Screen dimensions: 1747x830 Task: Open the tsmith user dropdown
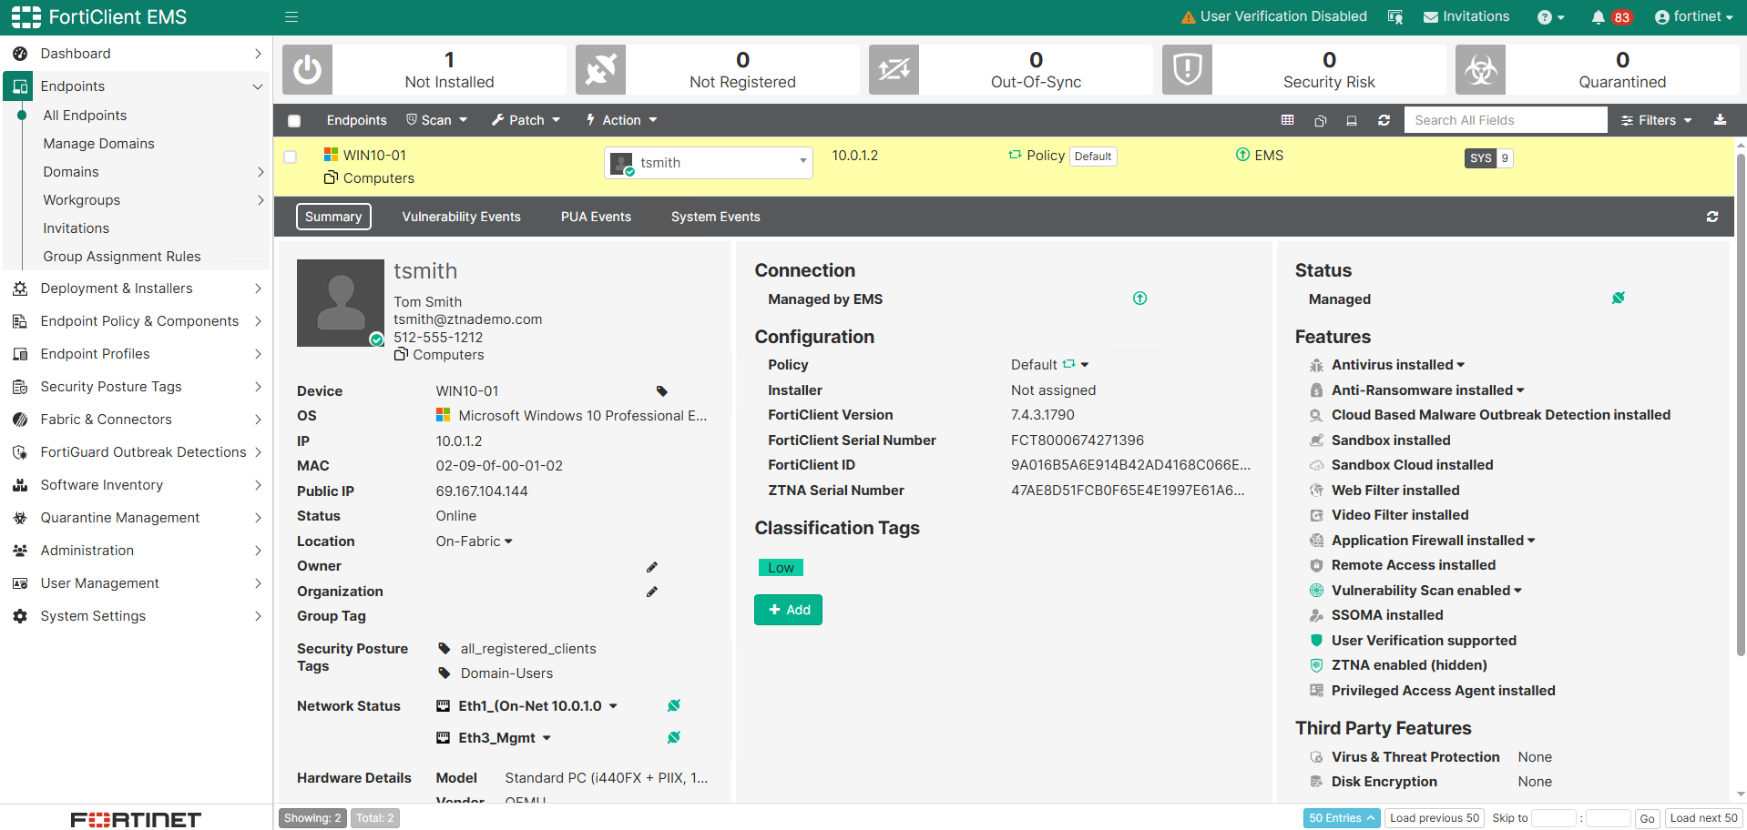tap(708, 162)
